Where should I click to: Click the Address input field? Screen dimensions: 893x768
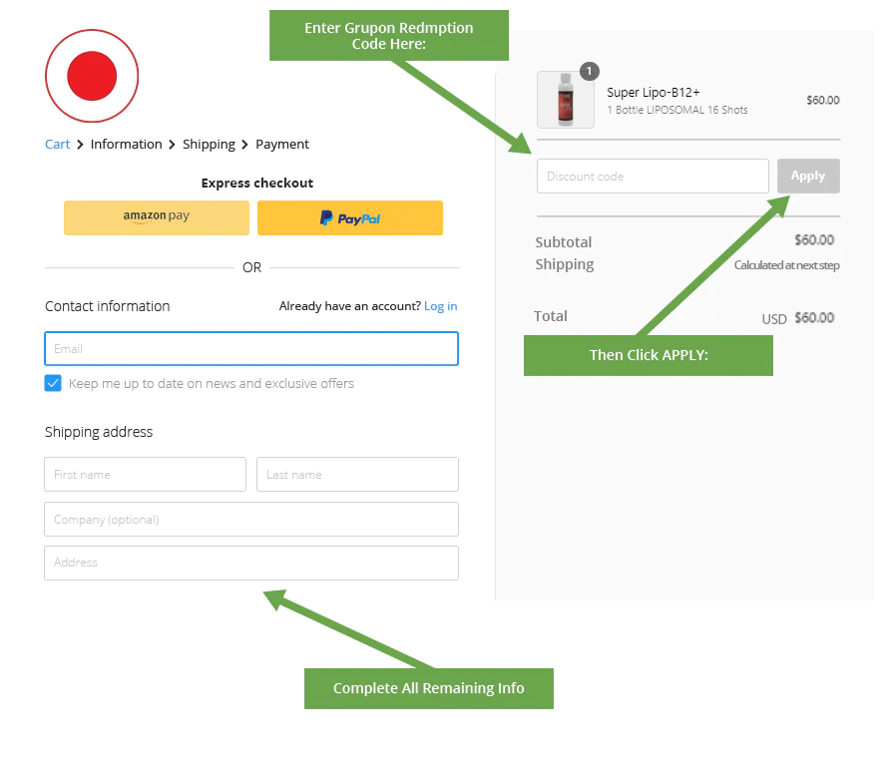(x=251, y=563)
